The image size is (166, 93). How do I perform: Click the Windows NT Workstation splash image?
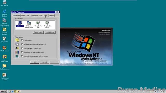coord(86,47)
